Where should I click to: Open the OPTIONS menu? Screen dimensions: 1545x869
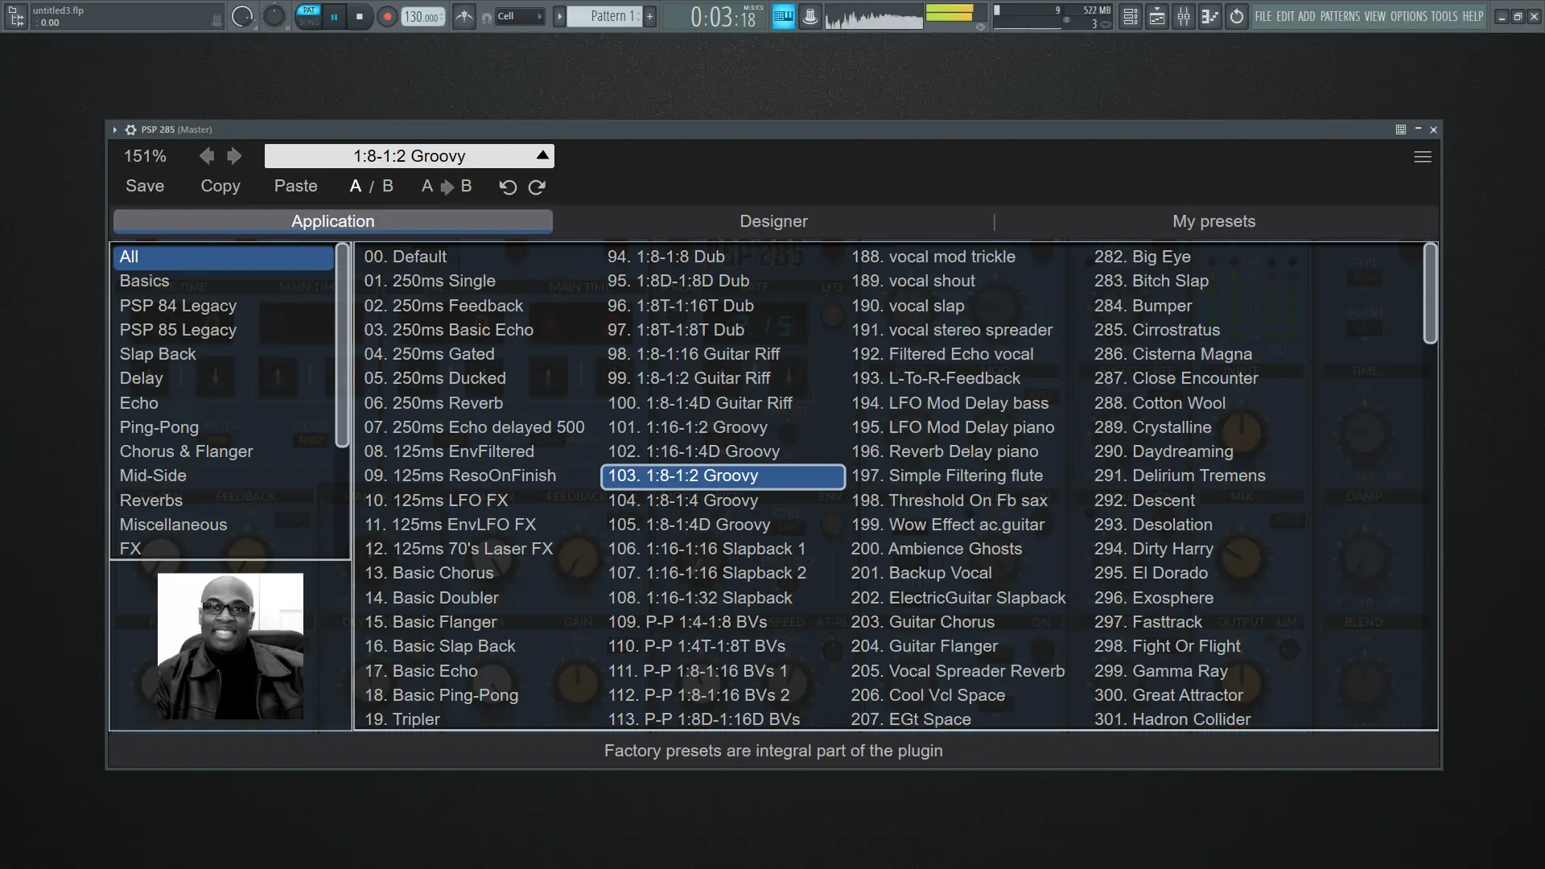tap(1408, 16)
